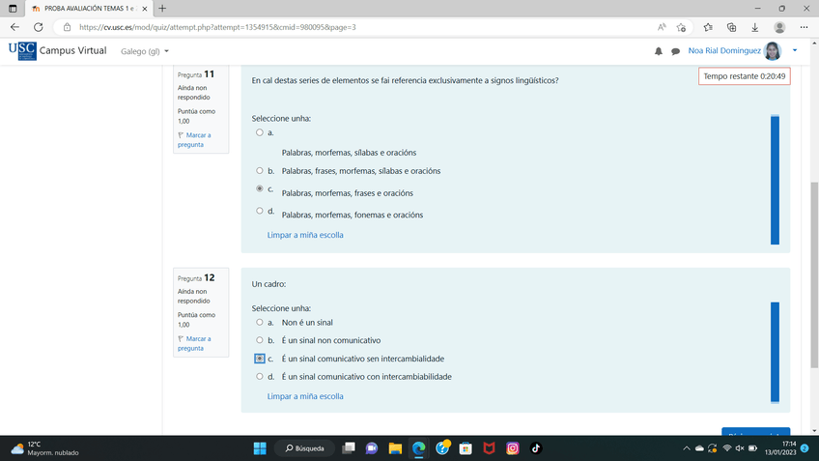Open the messages speech bubble icon
819x461 pixels.
click(675, 51)
